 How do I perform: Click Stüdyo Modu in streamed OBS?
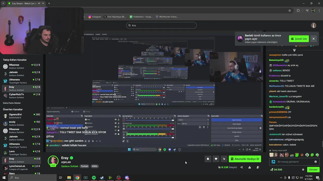tap(237, 132)
